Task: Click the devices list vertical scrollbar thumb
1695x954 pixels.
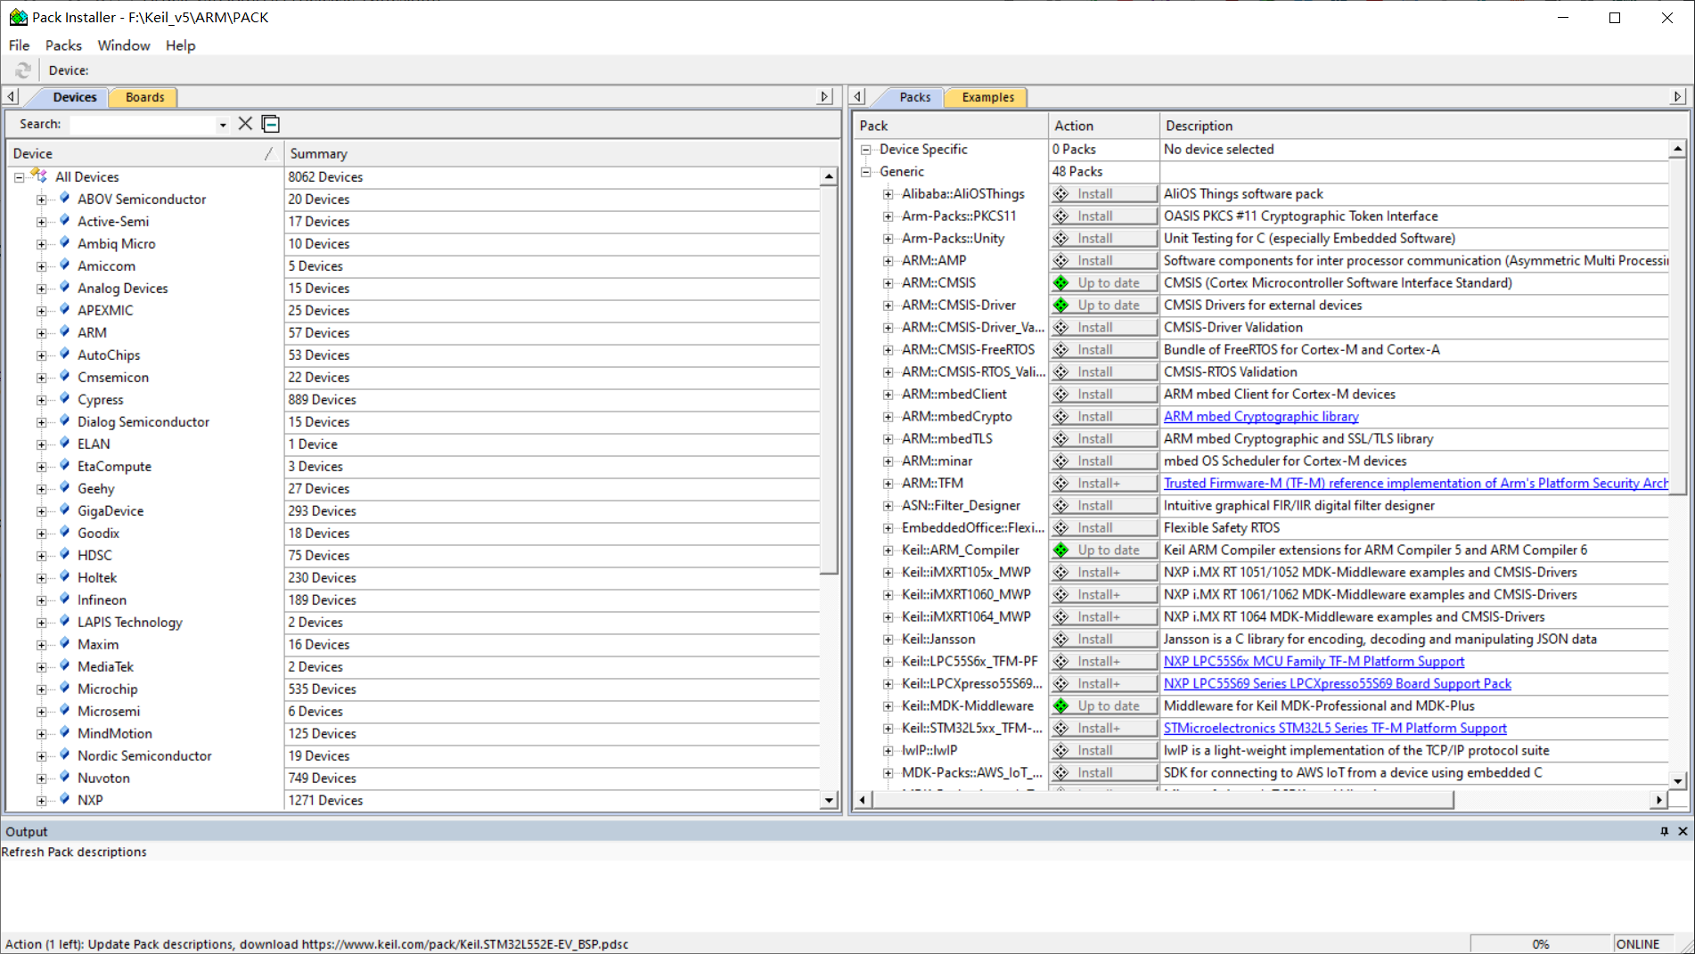Action: [829, 380]
